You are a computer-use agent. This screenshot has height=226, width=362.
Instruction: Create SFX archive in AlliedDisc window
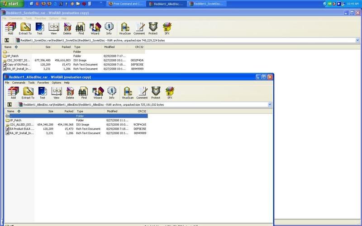click(170, 93)
